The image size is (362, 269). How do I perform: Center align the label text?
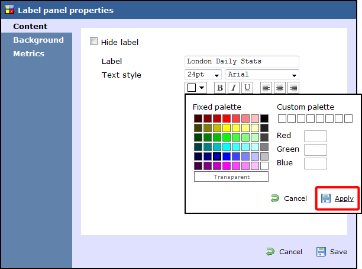click(279, 88)
